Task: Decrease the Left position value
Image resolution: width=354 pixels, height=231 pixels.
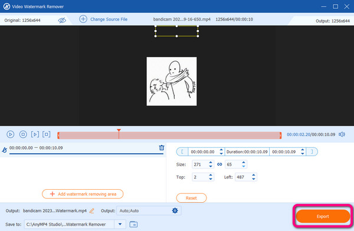Action: coord(254,179)
